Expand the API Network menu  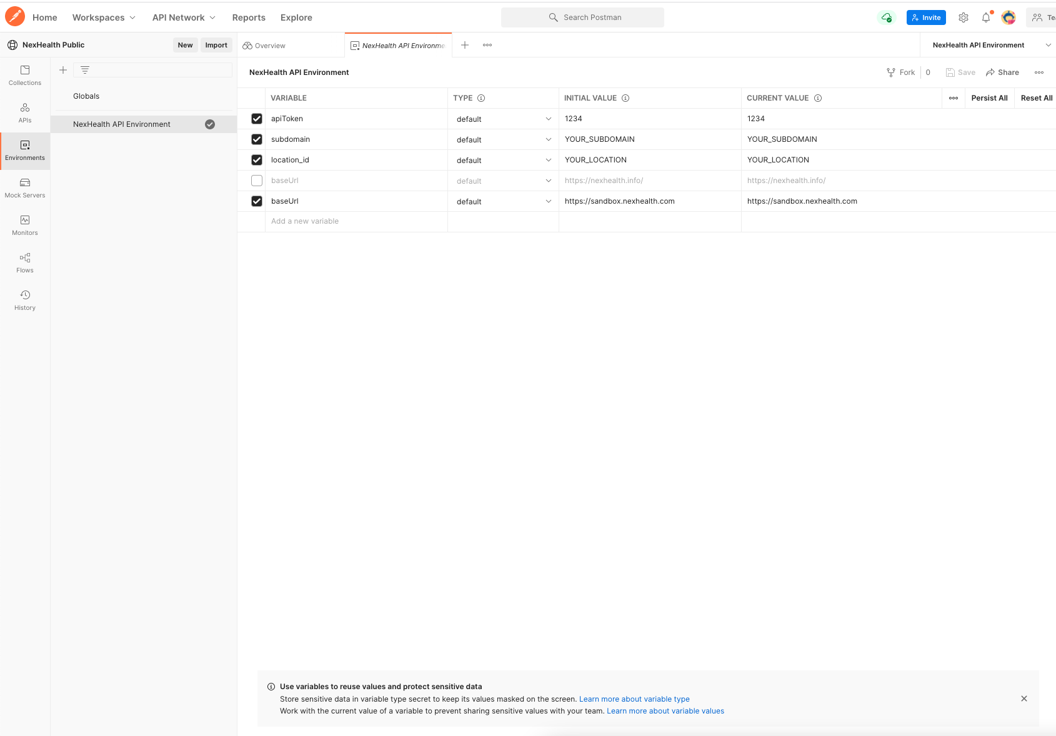click(x=184, y=17)
